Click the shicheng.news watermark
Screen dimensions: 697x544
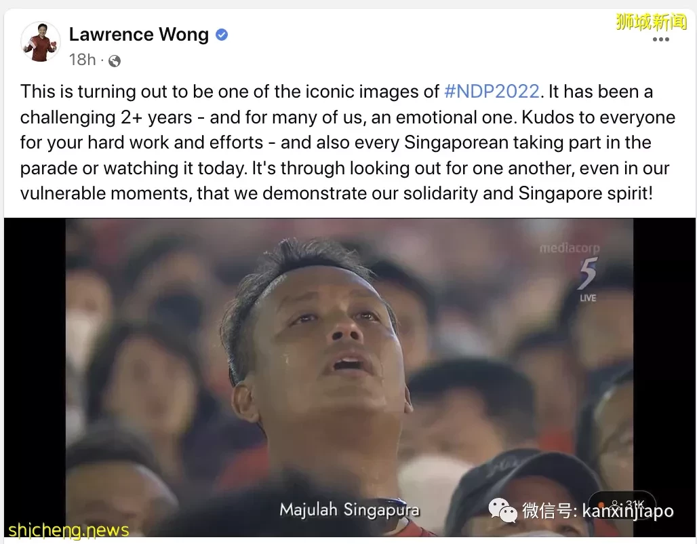pyautogui.click(x=69, y=530)
